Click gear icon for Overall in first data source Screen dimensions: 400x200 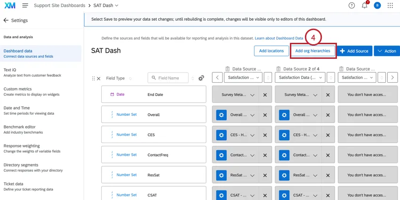(x=221, y=115)
